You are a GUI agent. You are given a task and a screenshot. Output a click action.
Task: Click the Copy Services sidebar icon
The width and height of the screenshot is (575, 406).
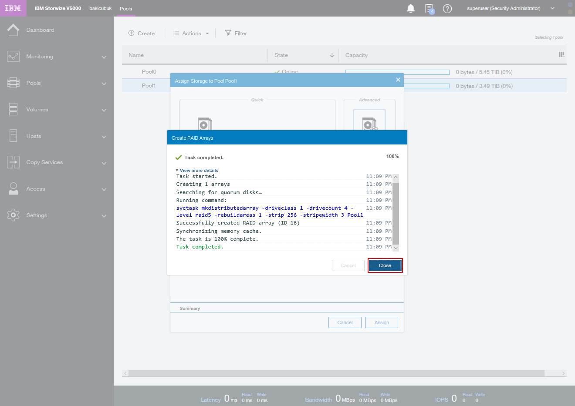13,162
